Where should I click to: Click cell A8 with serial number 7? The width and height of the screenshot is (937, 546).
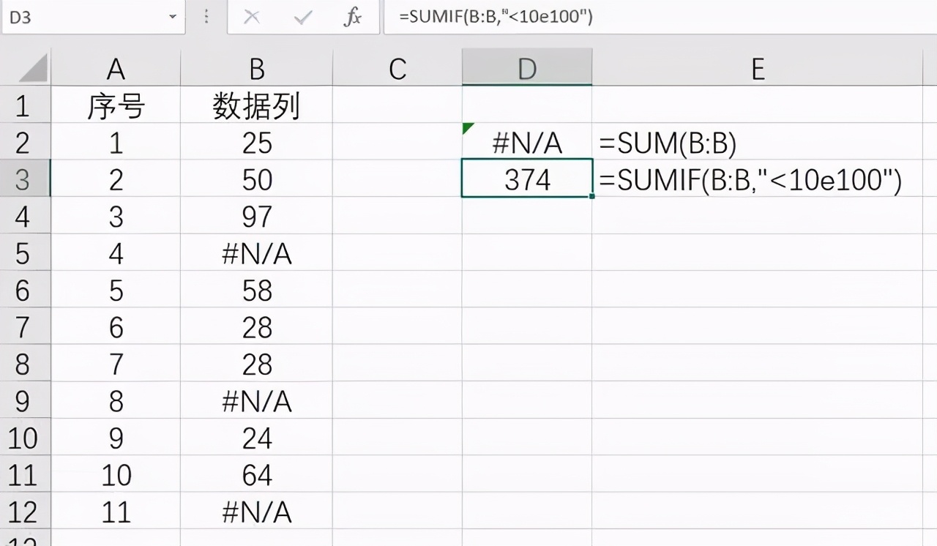[x=116, y=364]
